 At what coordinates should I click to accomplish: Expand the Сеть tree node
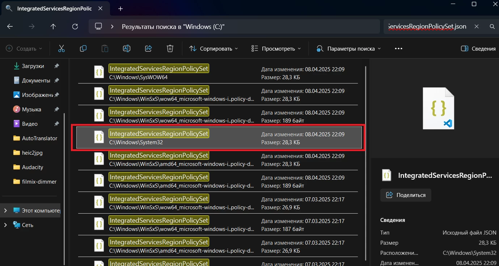5,225
